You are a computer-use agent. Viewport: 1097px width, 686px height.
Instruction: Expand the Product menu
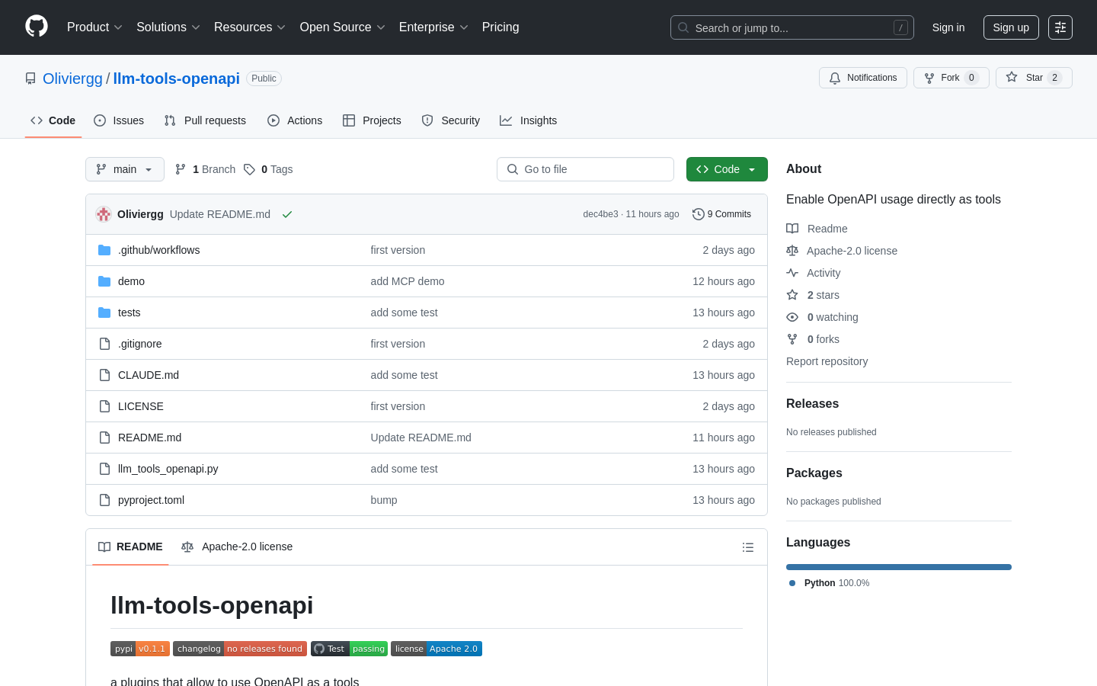94,27
